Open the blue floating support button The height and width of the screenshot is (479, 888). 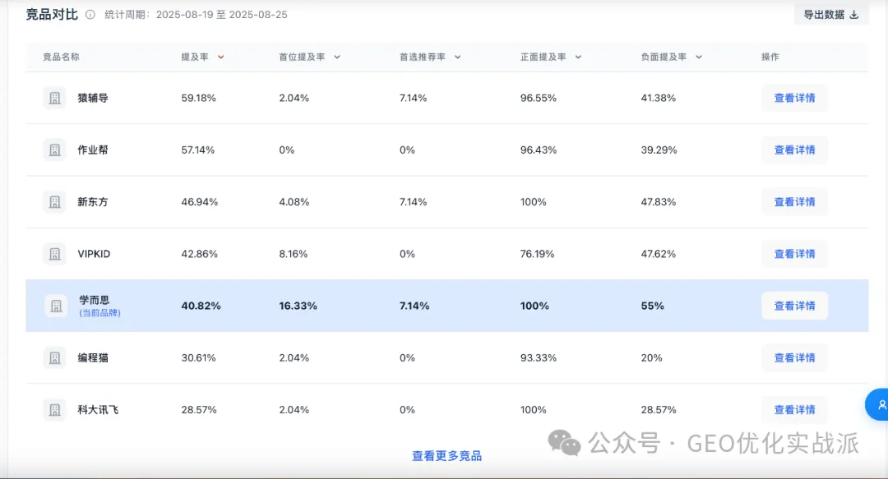tap(878, 405)
